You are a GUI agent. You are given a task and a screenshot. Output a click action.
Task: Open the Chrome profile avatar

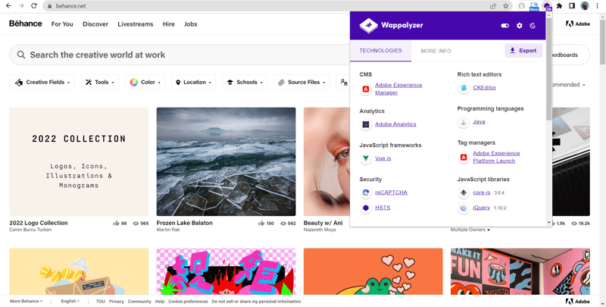(585, 6)
